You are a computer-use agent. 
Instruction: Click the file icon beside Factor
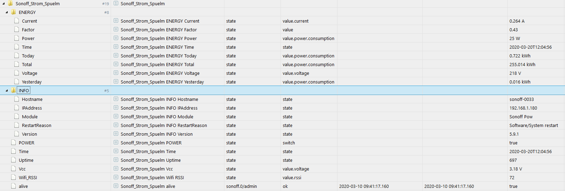[x=17, y=30]
